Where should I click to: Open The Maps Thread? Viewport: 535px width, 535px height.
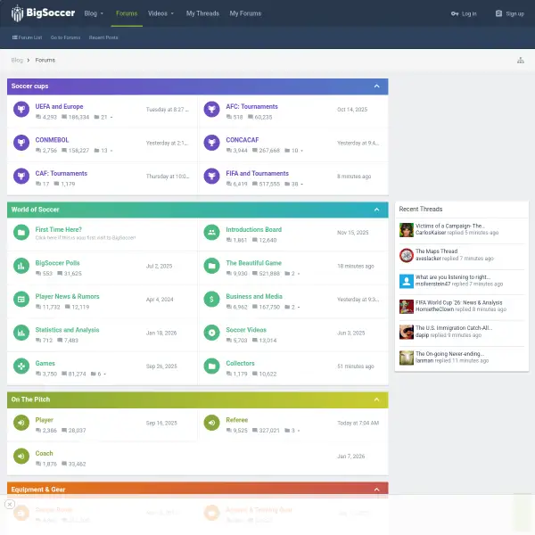tap(436, 251)
